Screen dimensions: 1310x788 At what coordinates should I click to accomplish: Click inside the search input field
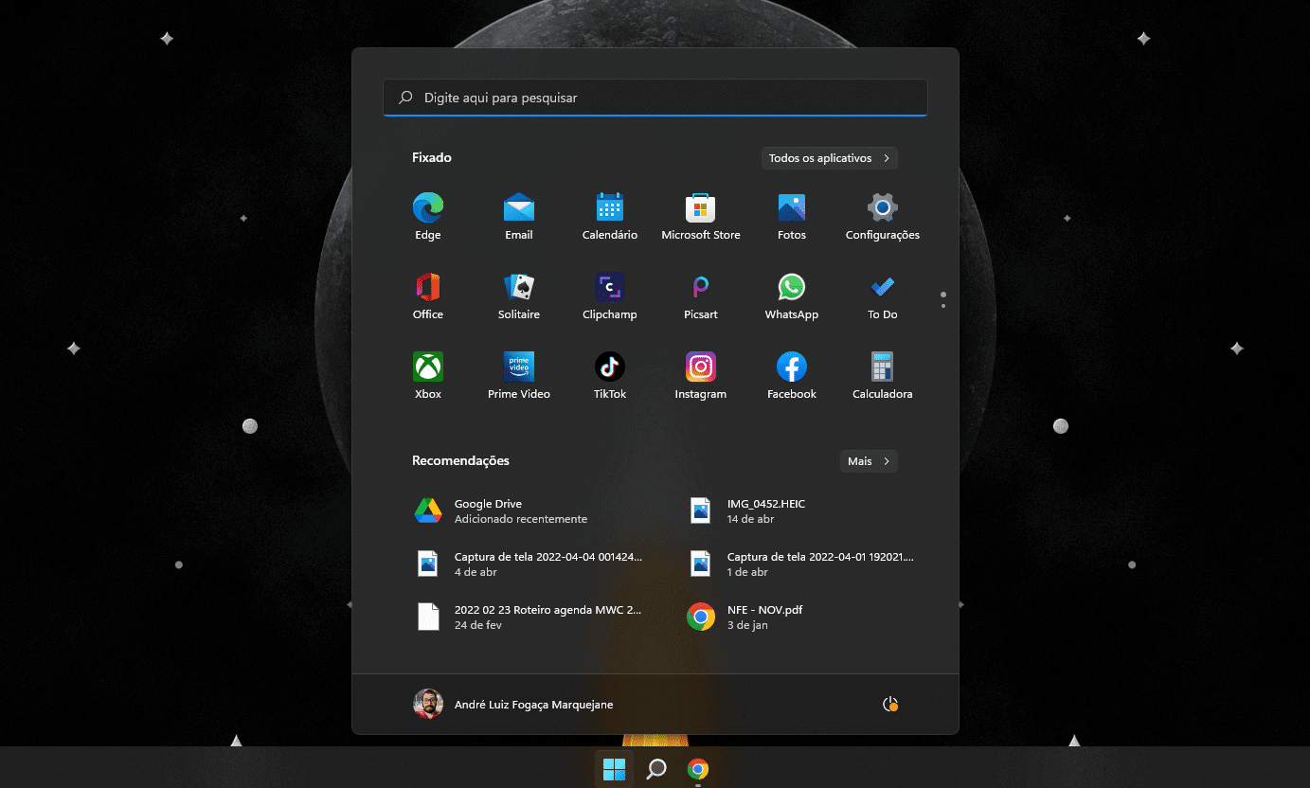point(655,98)
